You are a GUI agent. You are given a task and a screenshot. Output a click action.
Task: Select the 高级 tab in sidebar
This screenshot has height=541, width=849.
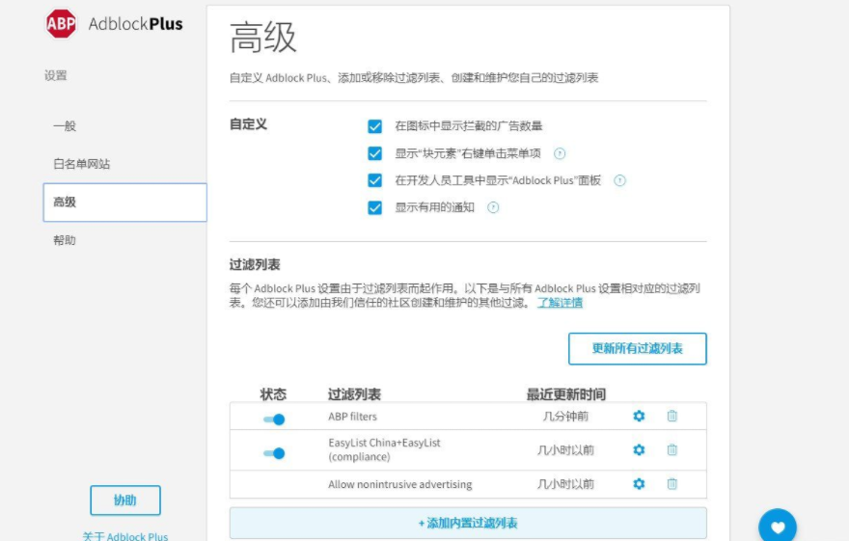[x=124, y=203]
